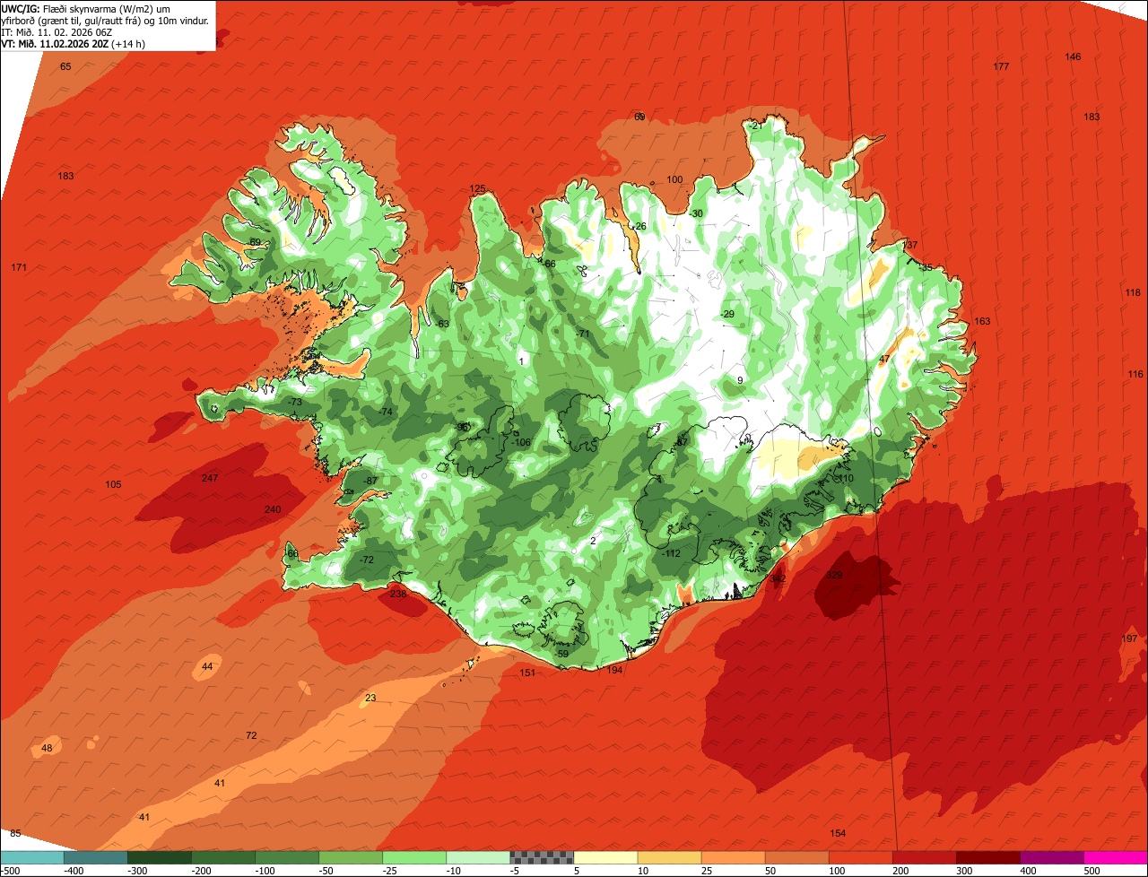Click the legend label 500
Image resolution: width=1148 pixels, height=877 pixels.
(1091, 871)
